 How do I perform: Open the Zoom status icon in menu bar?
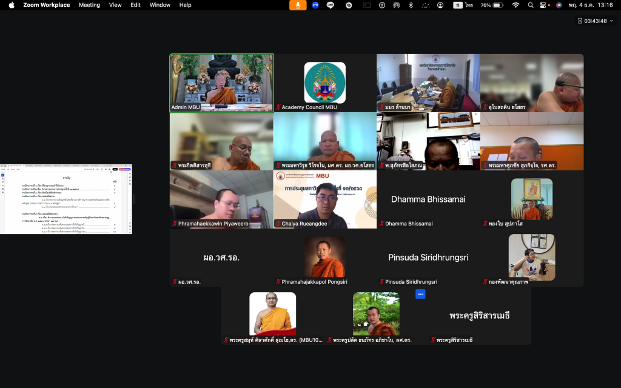[x=315, y=5]
